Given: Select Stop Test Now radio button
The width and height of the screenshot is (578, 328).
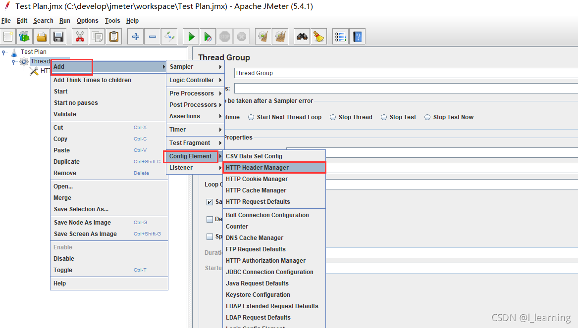Looking at the screenshot, I should pos(427,117).
